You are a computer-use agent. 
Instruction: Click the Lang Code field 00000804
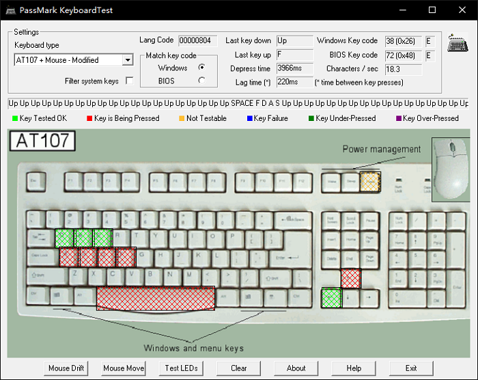pyautogui.click(x=198, y=40)
